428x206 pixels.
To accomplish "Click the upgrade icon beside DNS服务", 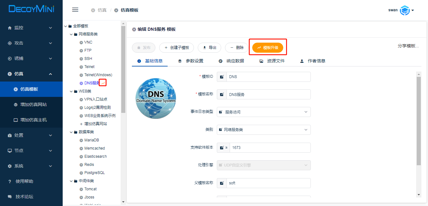I will [103, 83].
